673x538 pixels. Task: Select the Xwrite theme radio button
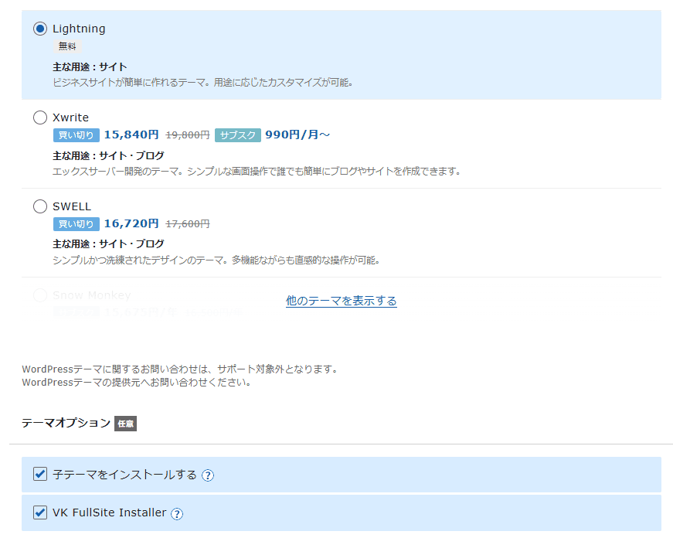(40, 117)
